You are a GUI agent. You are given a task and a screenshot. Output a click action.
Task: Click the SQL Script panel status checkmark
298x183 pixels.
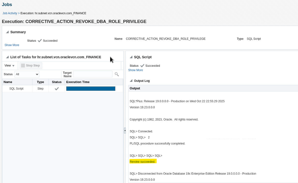coord(142,66)
